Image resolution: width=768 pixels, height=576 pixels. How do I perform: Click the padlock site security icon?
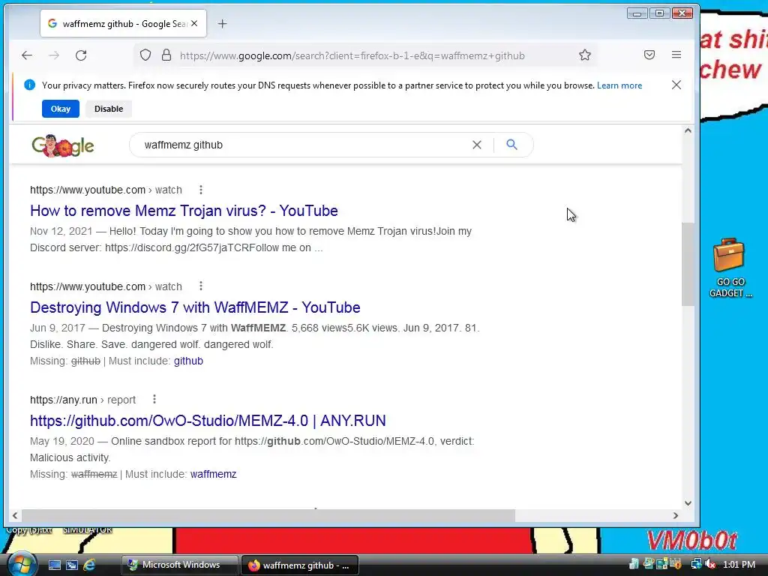(x=166, y=55)
